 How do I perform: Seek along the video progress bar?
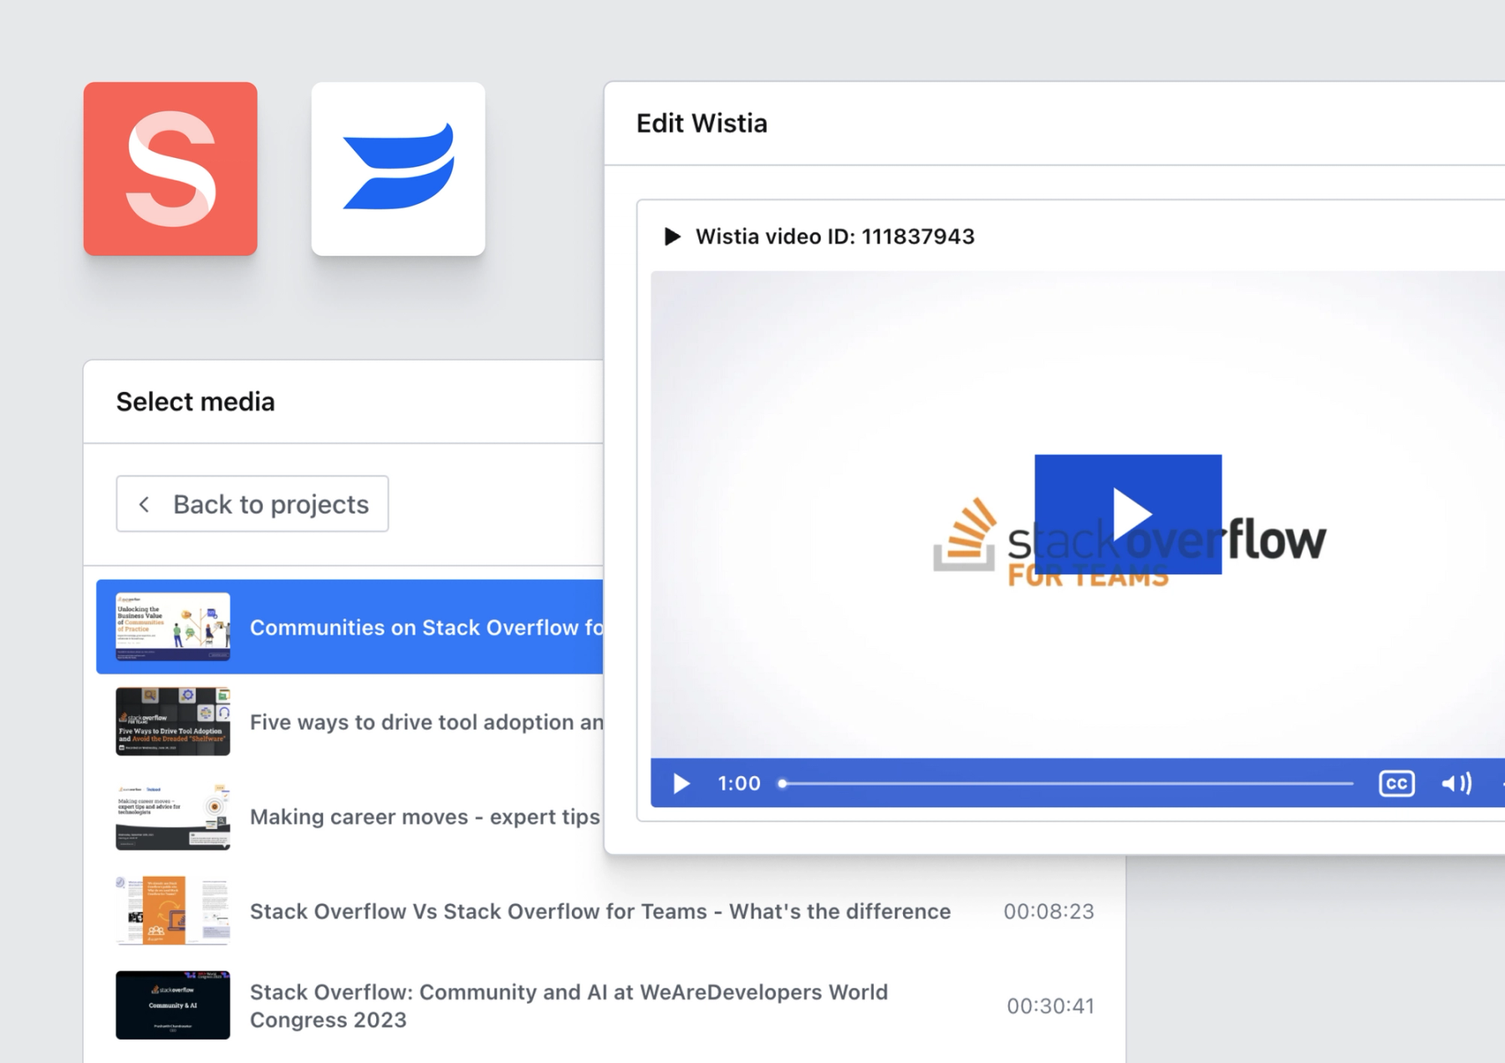(1066, 784)
